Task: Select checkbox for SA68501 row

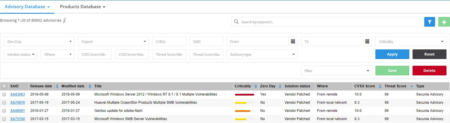Action: (x=4, y=111)
